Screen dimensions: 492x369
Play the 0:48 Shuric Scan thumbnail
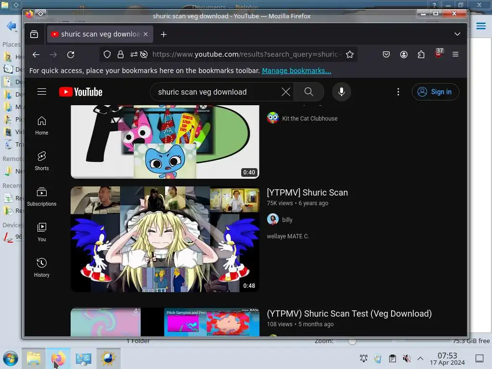(x=165, y=239)
